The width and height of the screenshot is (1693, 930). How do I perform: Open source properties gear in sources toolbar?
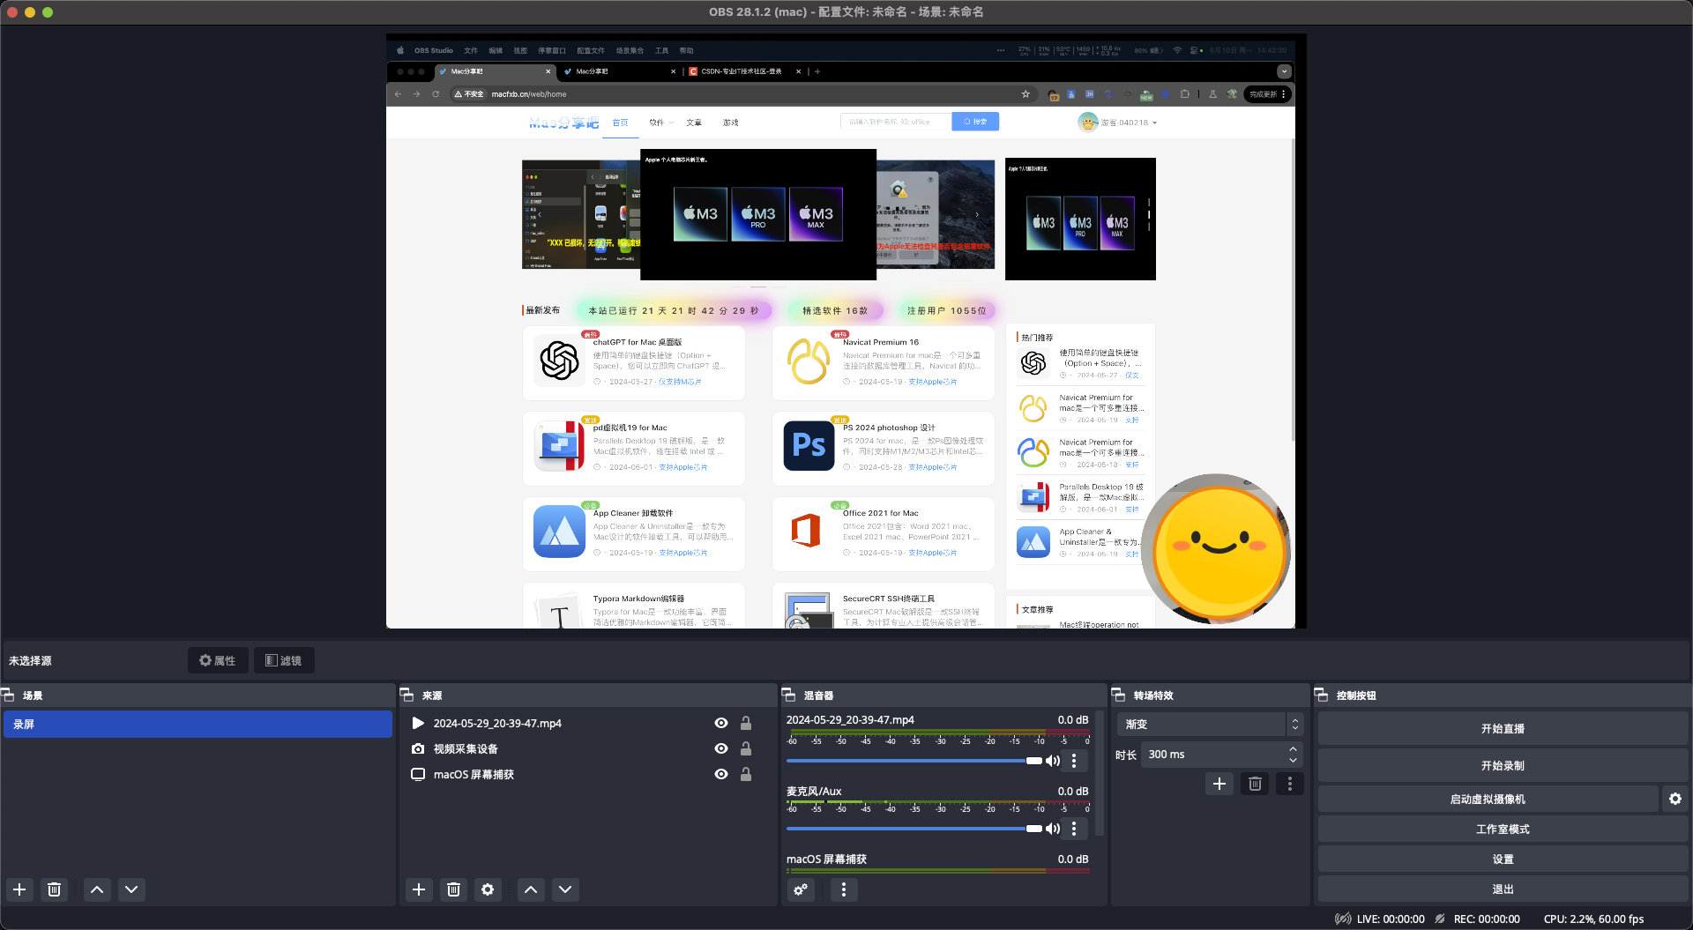click(x=488, y=889)
